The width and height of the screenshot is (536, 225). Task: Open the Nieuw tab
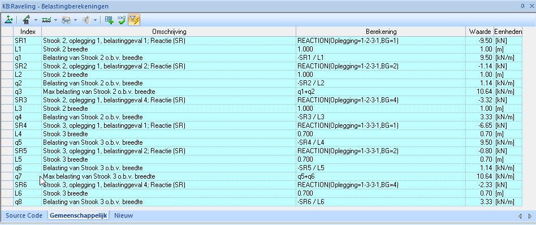pos(123,215)
